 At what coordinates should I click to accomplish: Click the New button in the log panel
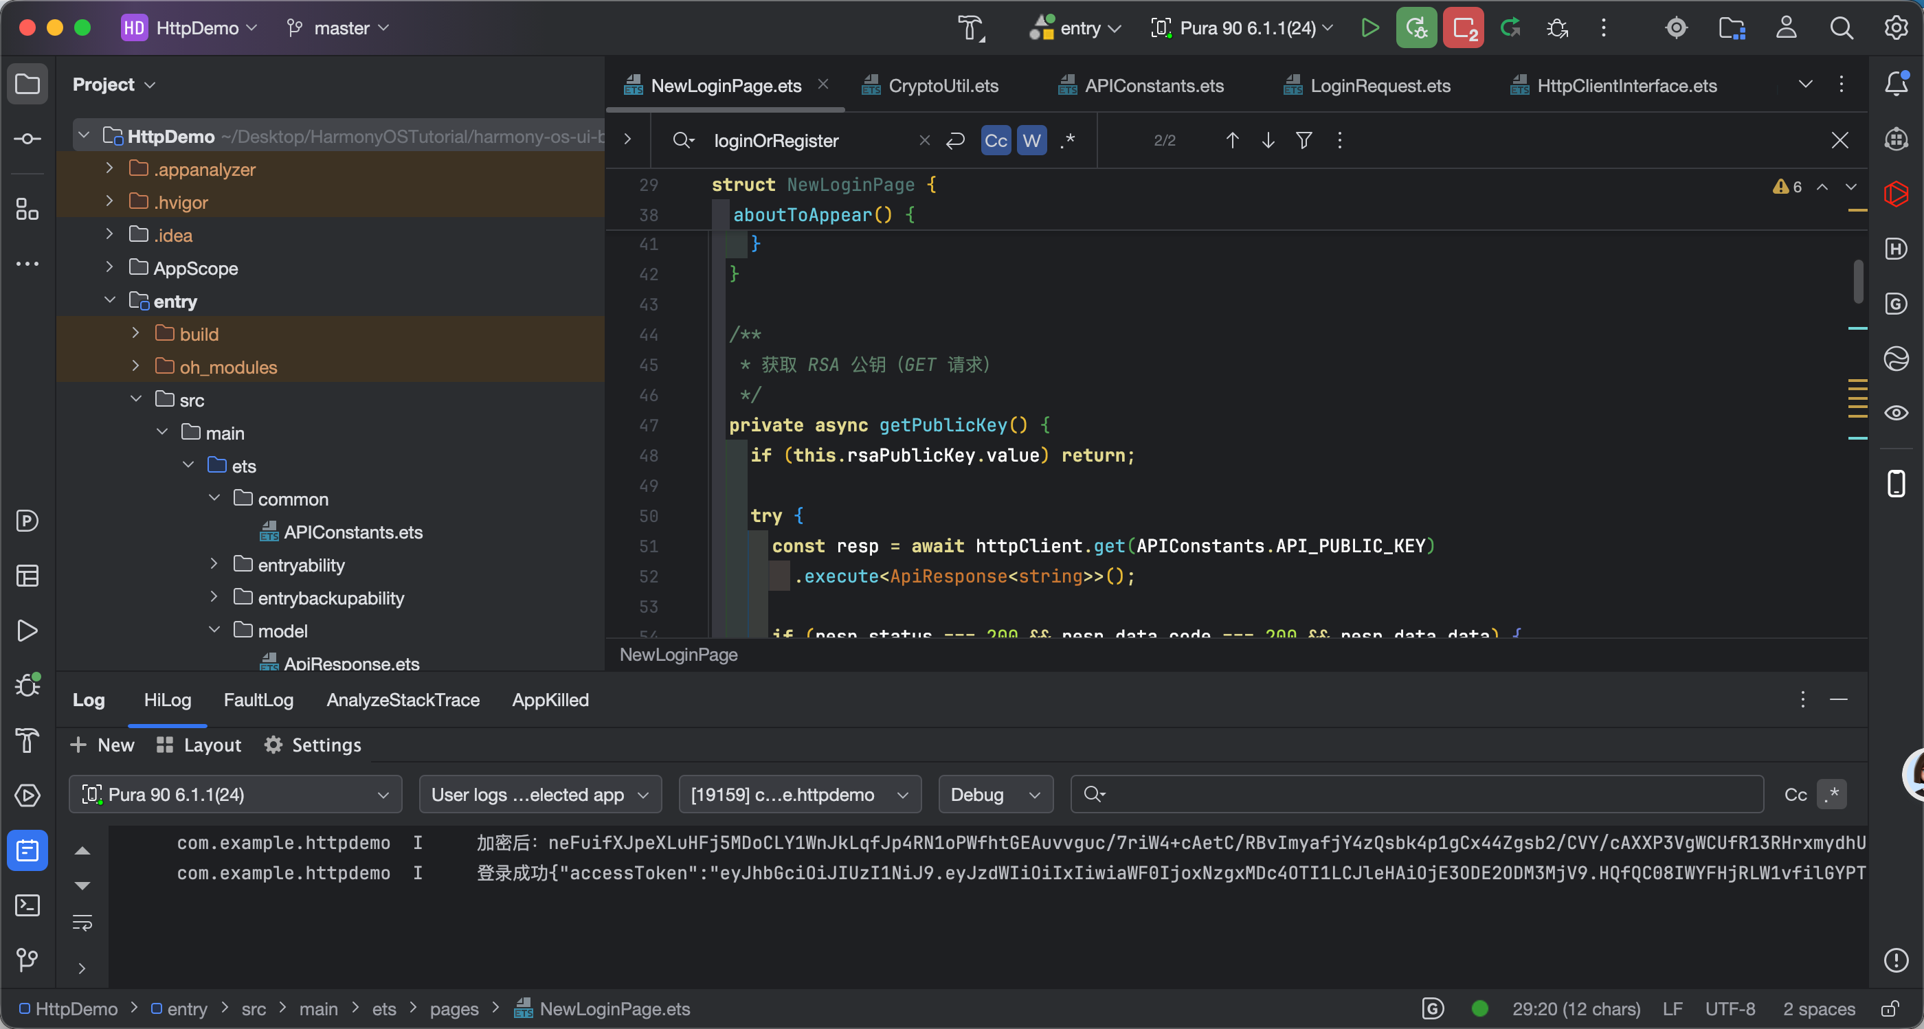click(102, 745)
